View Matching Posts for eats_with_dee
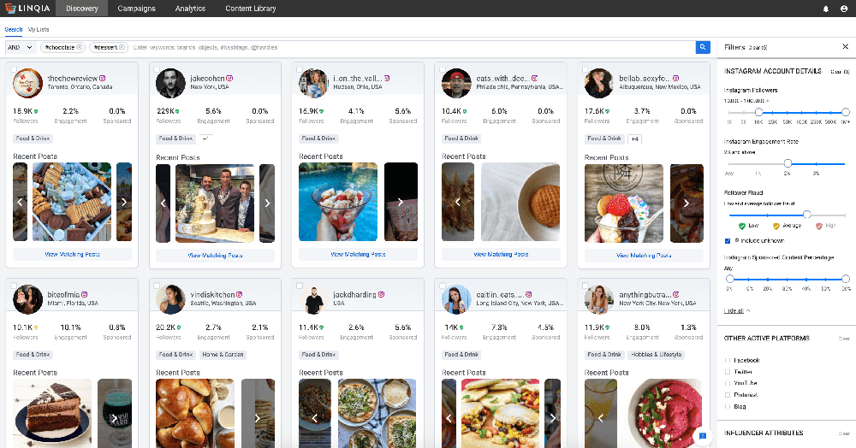This screenshot has height=448, width=856. tap(501, 255)
